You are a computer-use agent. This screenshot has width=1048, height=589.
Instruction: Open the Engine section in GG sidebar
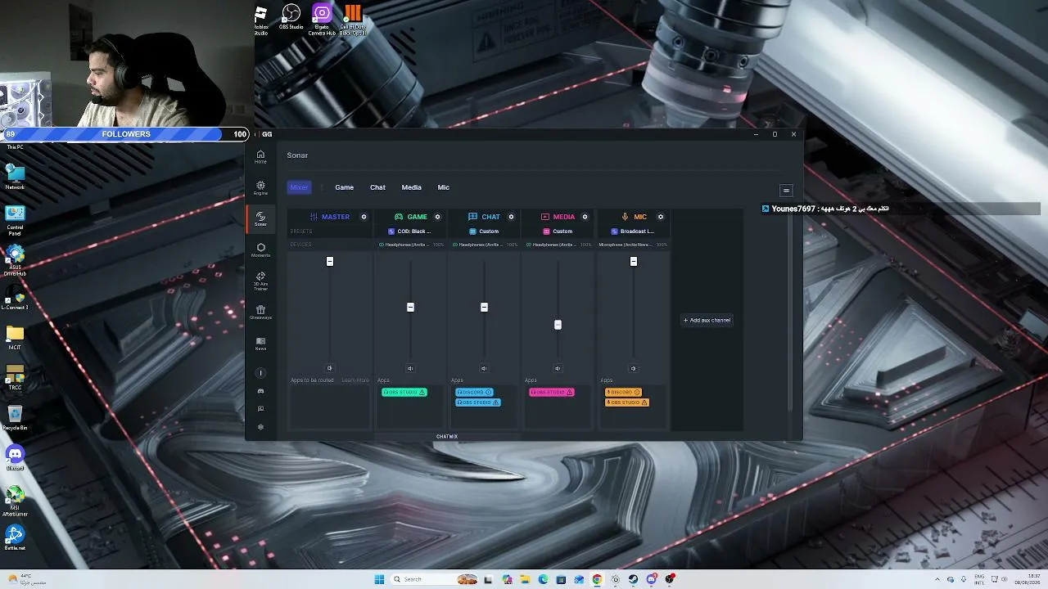[x=260, y=188]
